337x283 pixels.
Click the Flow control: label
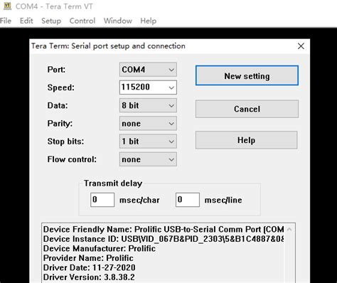coord(72,159)
